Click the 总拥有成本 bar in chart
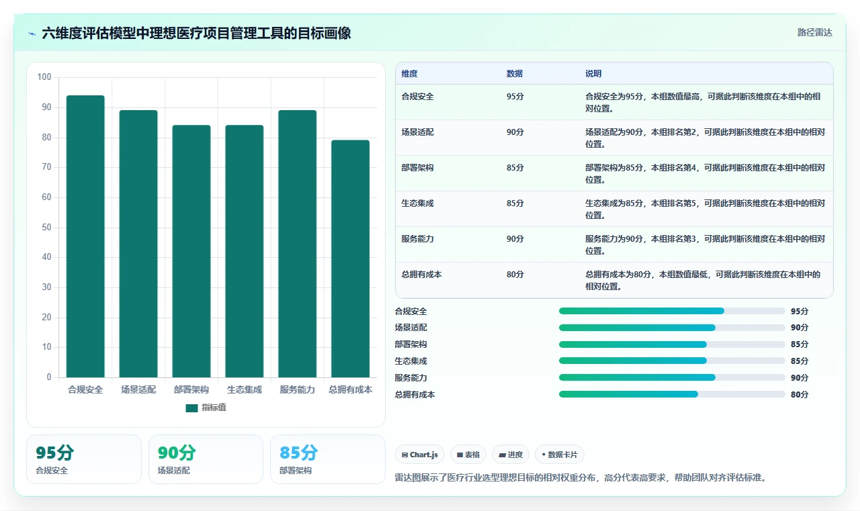The image size is (860, 511). (351, 259)
